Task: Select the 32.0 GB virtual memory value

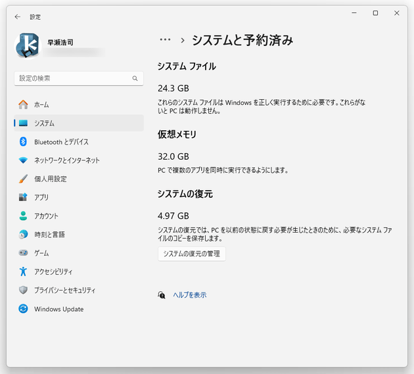Action: coord(173,156)
